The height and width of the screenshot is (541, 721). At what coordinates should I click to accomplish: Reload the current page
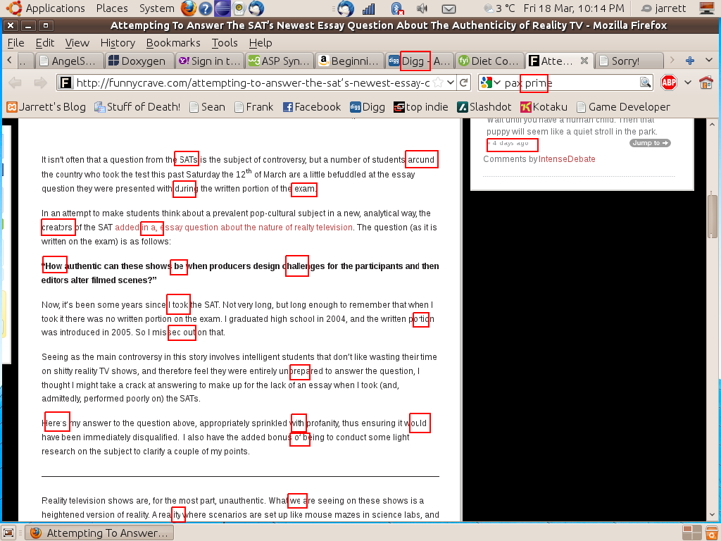pyautogui.click(x=463, y=82)
